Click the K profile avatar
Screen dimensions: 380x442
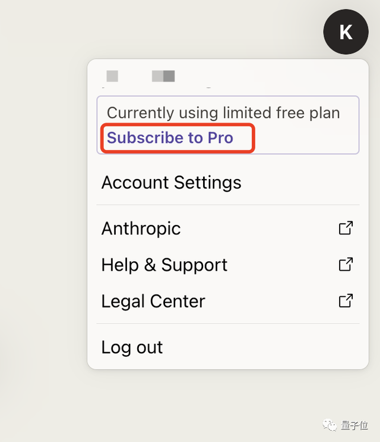pyautogui.click(x=346, y=32)
